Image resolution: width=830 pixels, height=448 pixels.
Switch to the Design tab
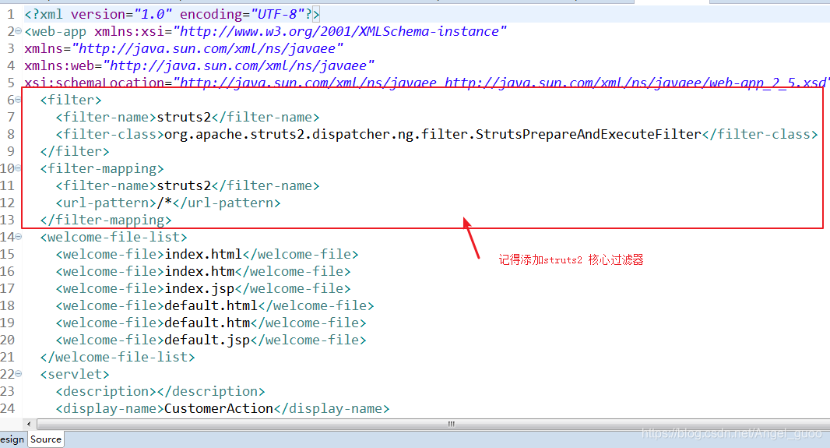point(12,439)
